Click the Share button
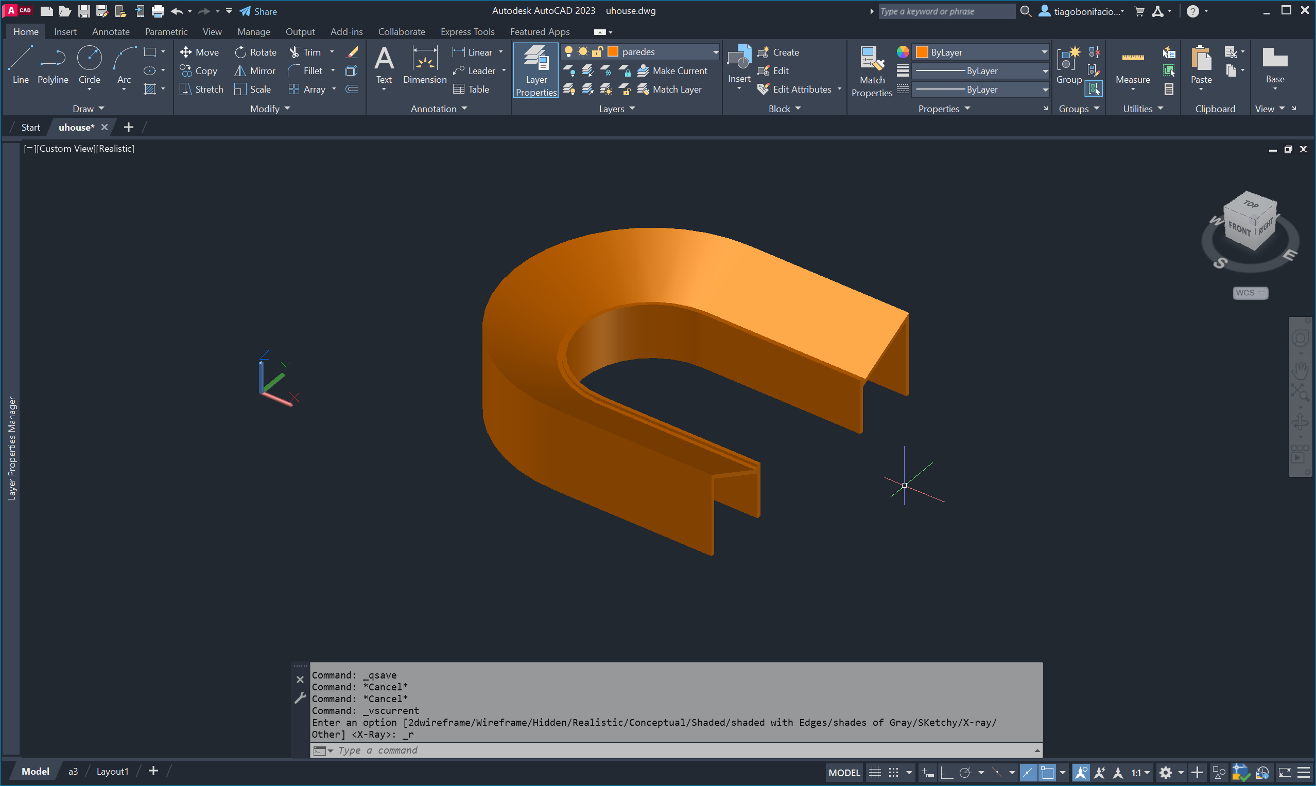The height and width of the screenshot is (786, 1316). pos(258,11)
